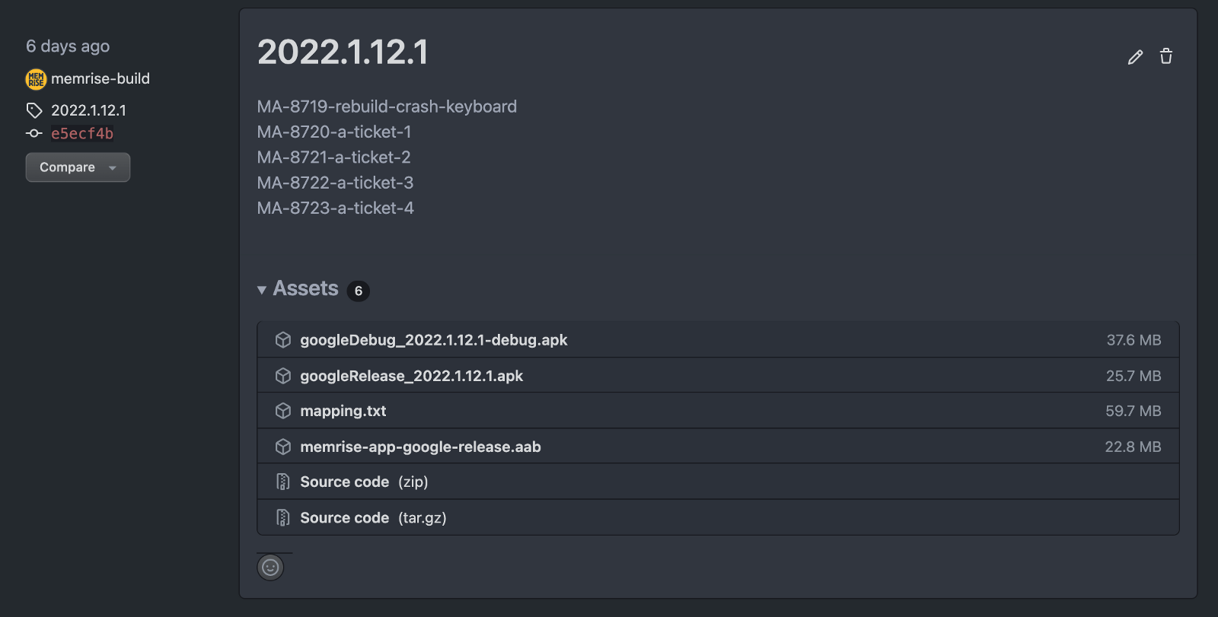The image size is (1218, 617).
Task: Download googleRelease_2022.1.12.1.apk
Action: point(412,375)
